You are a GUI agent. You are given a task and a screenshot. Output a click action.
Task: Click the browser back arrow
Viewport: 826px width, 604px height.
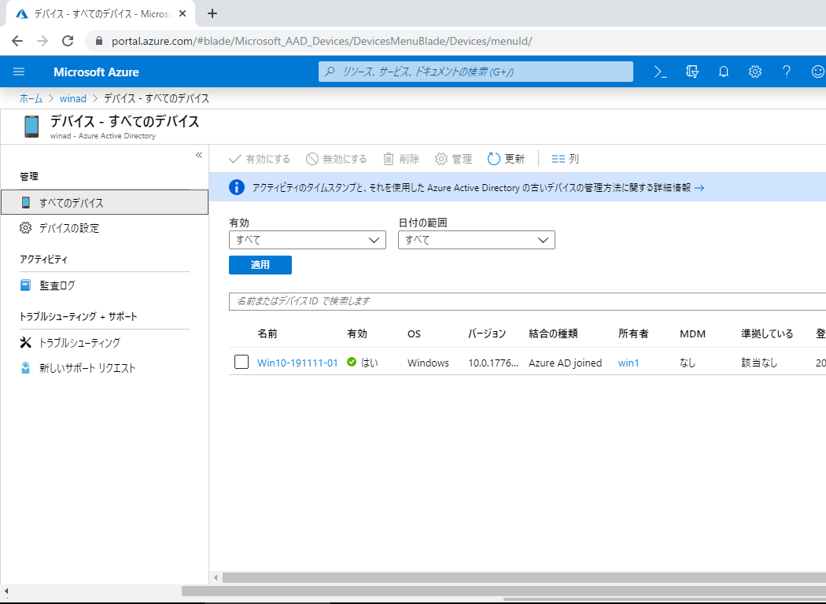point(17,41)
